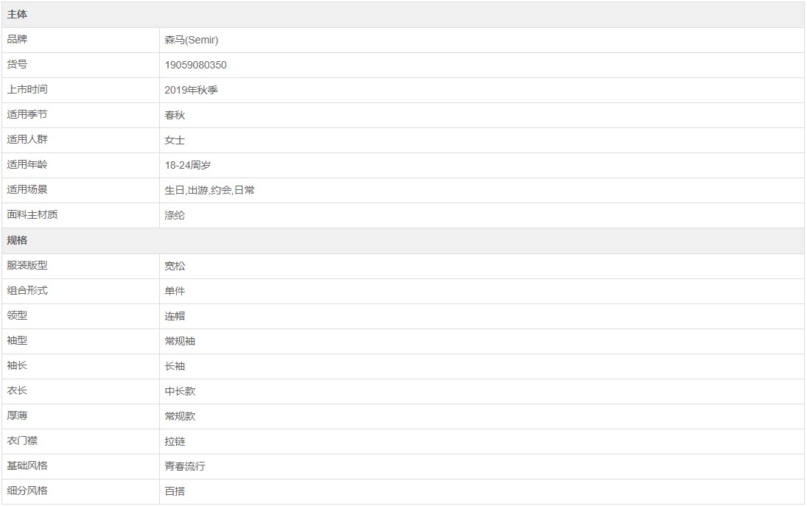Select the 生日,出游,约会,日常 scene value
Screen dimensions: 807x506
click(x=209, y=190)
